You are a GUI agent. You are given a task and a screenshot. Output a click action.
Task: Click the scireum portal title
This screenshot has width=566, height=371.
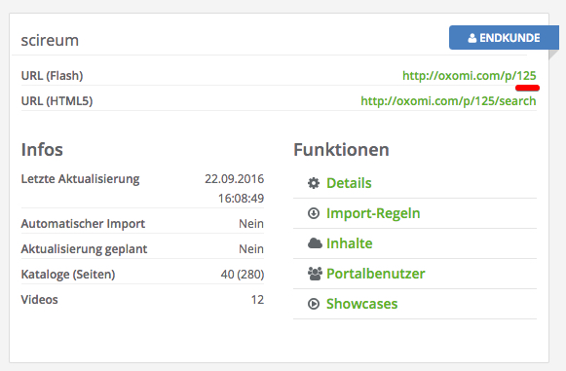50,40
